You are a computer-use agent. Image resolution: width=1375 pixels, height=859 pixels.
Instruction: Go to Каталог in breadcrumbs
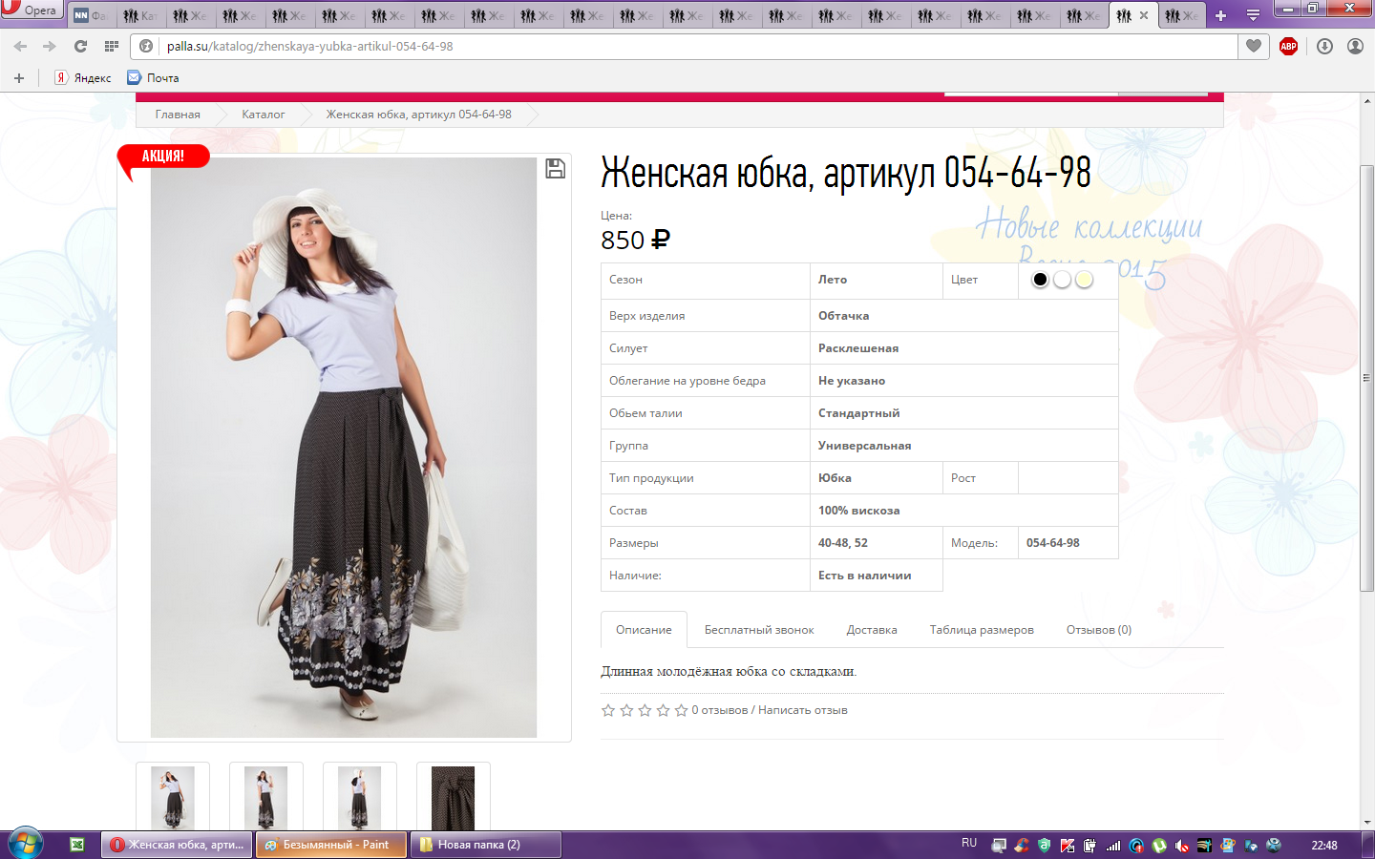[x=263, y=115]
